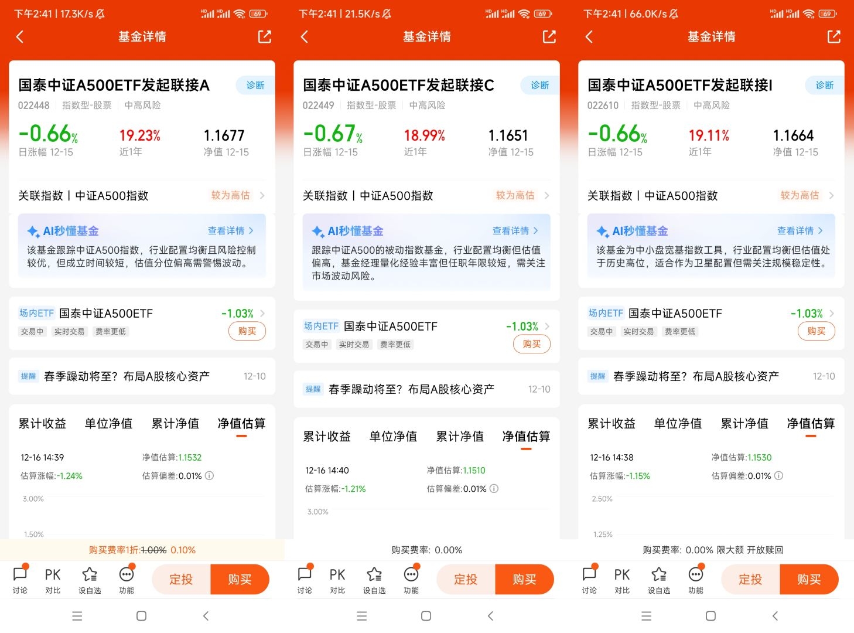Go back from 联接I fund detail page
The image size is (854, 633).
[x=589, y=37]
